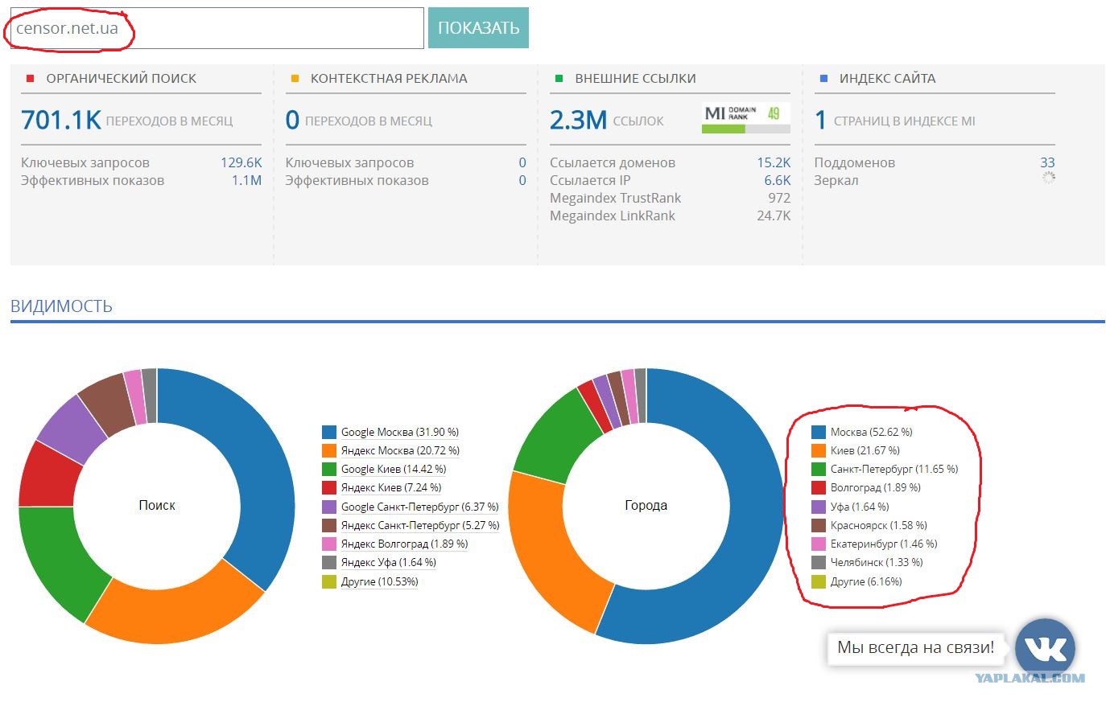This screenshot has height=702, width=1106.
Task: Toggle Санкт-Петербург city legend entry
Action: pyautogui.click(x=885, y=469)
